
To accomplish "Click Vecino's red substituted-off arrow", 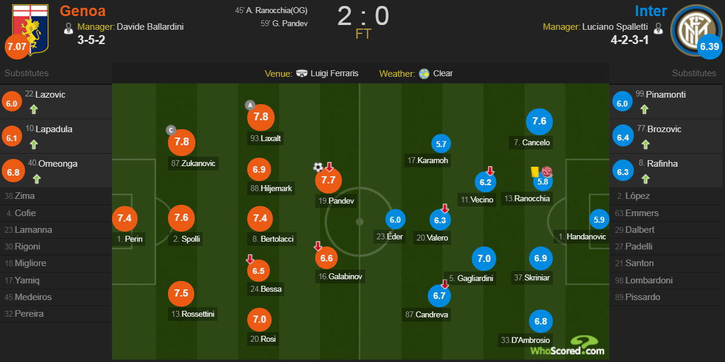I will pyautogui.click(x=490, y=171).
